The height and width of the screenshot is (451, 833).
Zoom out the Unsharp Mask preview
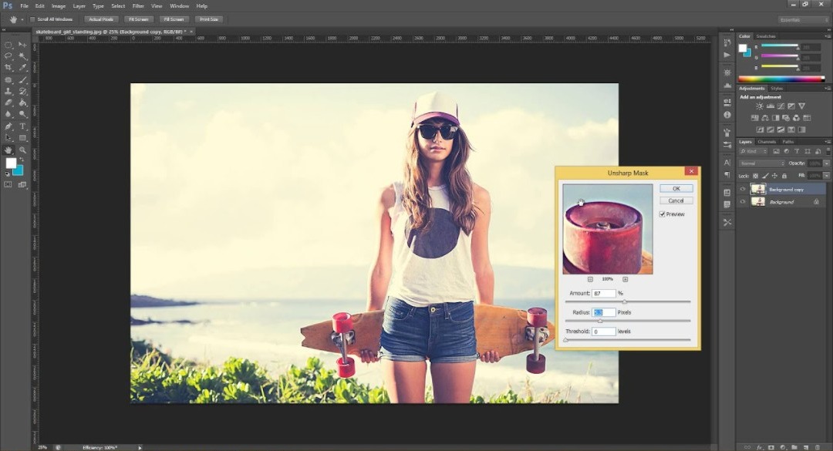[x=590, y=279]
